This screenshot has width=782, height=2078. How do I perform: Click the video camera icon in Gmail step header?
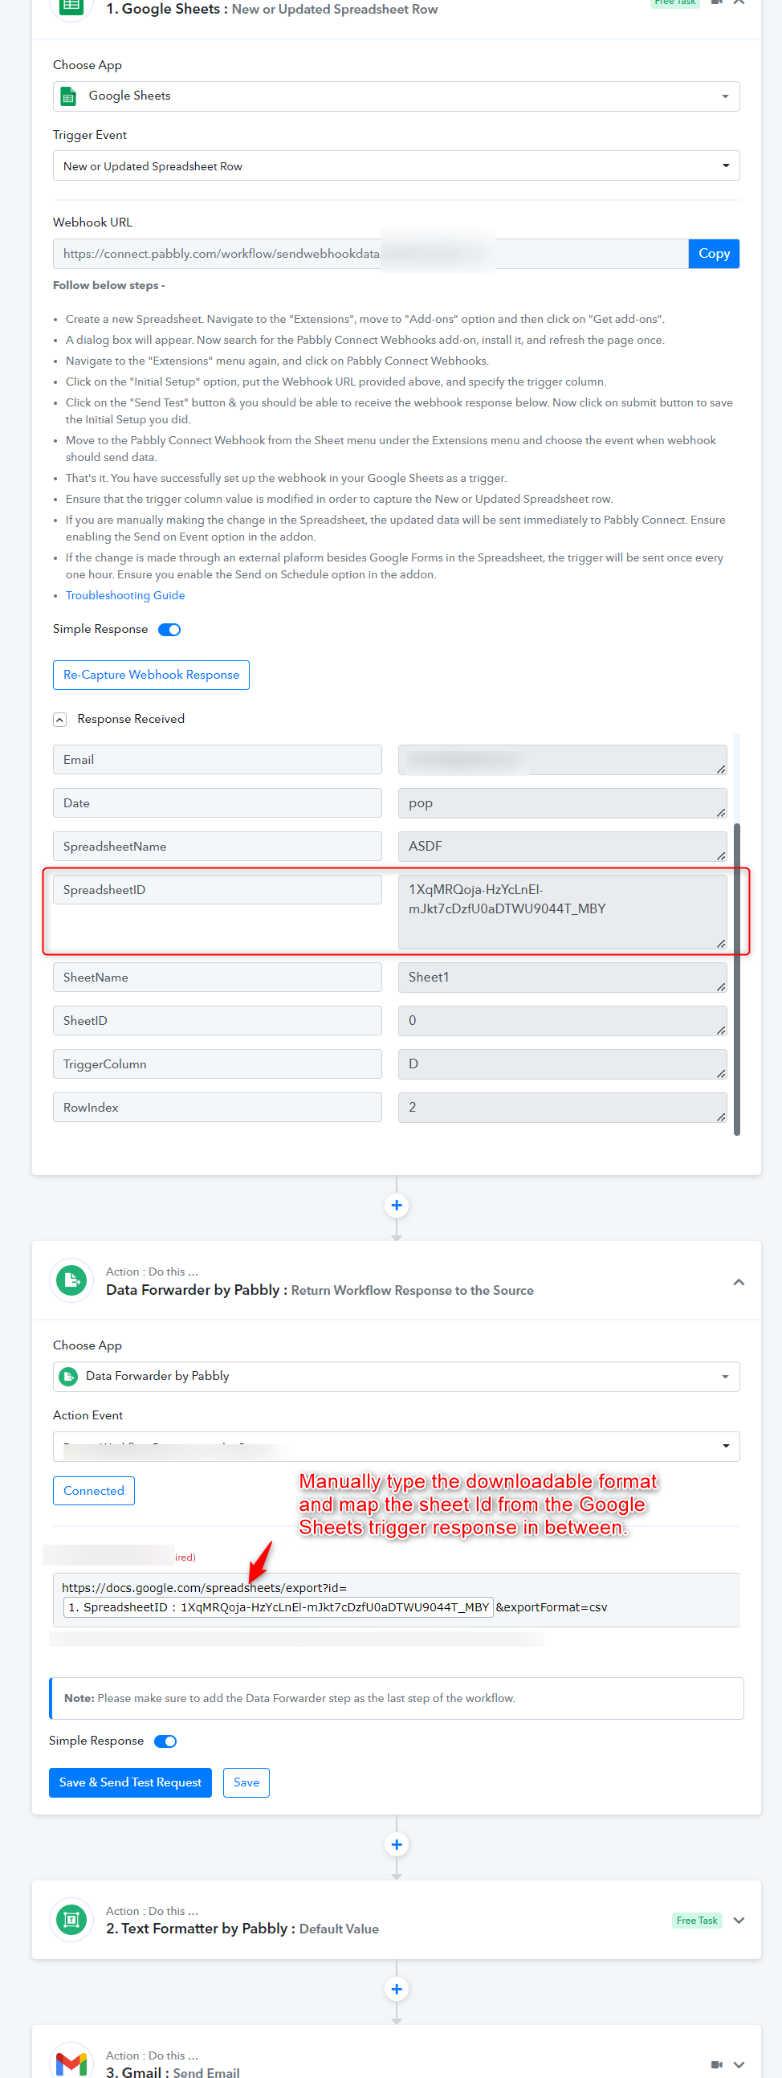click(717, 2064)
